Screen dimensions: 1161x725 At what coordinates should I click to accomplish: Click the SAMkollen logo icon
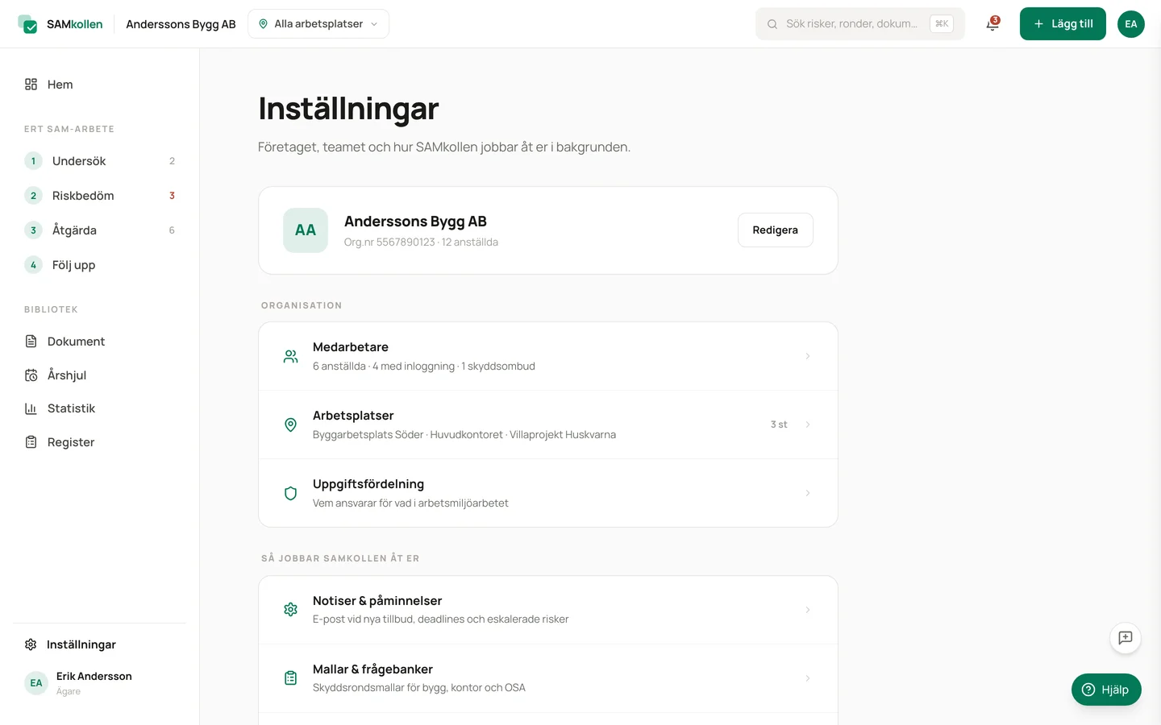[28, 24]
